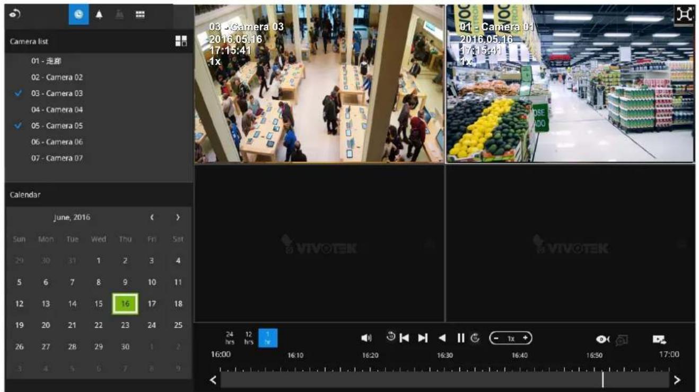Choose June 10 in the calendar
699x392 pixels.
[x=152, y=282]
